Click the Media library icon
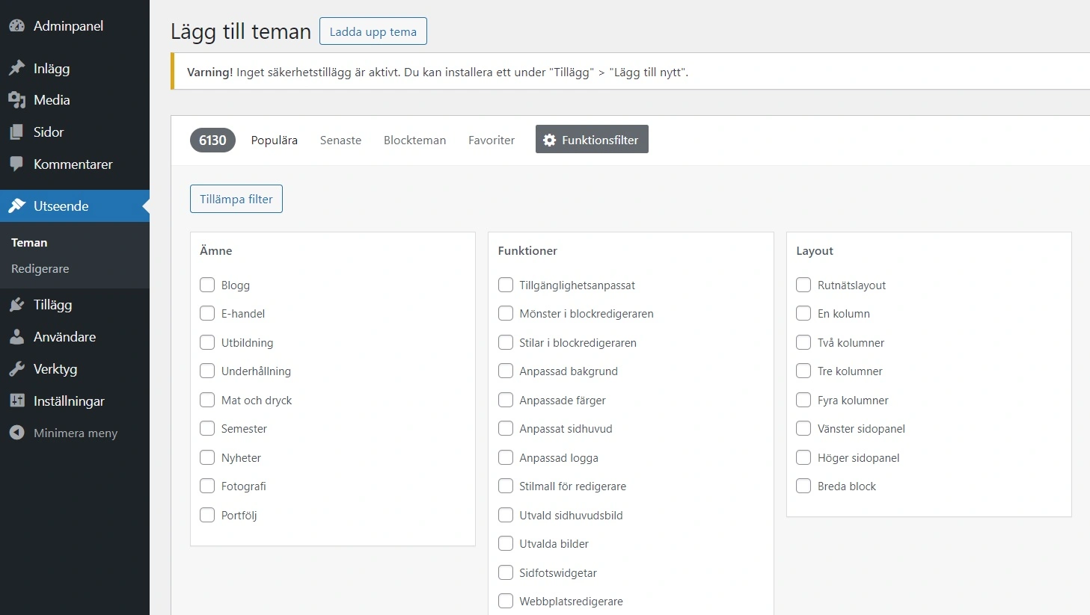This screenshot has width=1090, height=615. point(16,100)
